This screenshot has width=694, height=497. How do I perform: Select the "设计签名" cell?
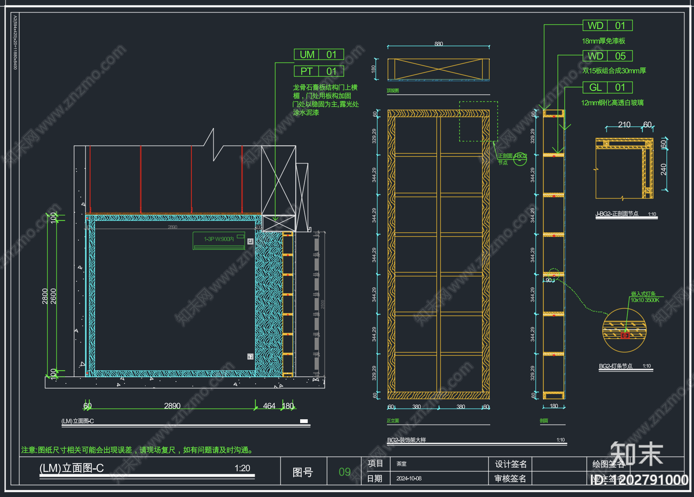coord(511,464)
